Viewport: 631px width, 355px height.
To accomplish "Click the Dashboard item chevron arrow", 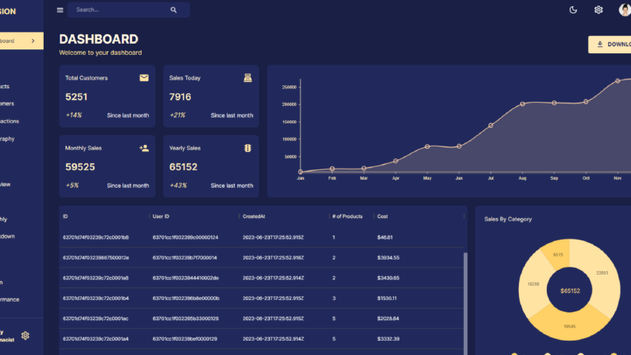I will point(33,41).
